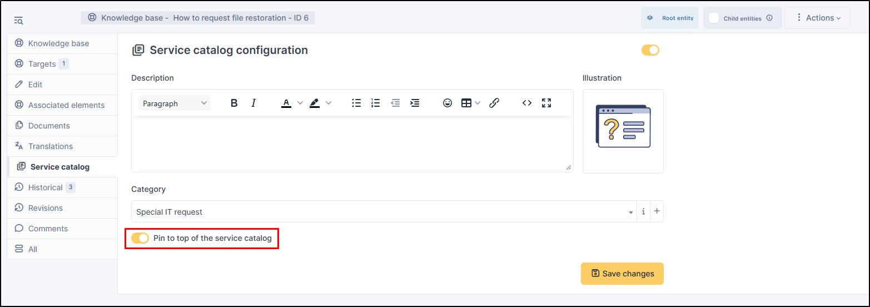This screenshot has height=307, width=870.
Task: Open the Translations tab
Action: 51,146
